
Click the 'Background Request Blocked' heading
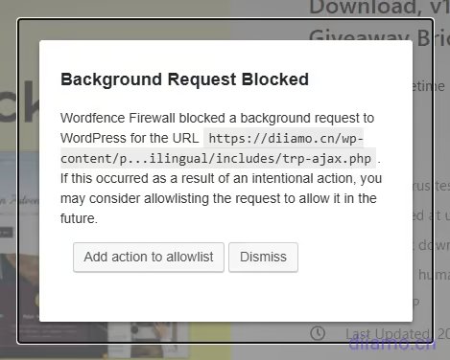click(184, 79)
